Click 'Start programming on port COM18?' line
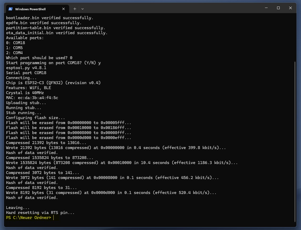The height and width of the screenshot is (230, 301). (53, 63)
